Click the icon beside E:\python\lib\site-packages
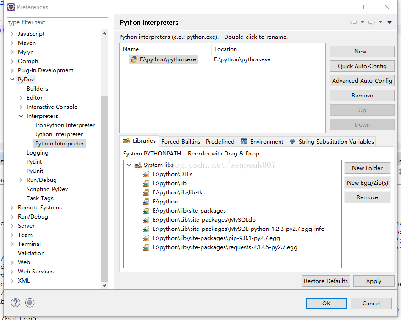This screenshot has width=401, height=320. (146, 211)
